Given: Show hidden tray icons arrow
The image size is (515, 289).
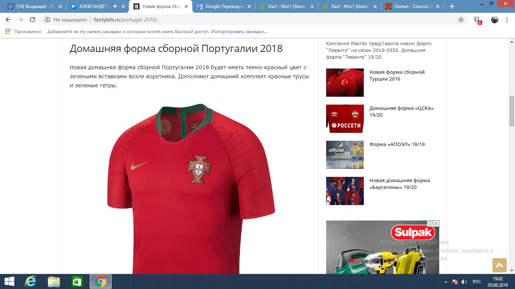Looking at the screenshot, I should point(446,282).
